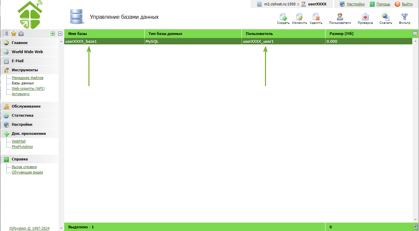Click Выйти to log out
The width and height of the screenshot is (419, 231).
coord(407,4)
